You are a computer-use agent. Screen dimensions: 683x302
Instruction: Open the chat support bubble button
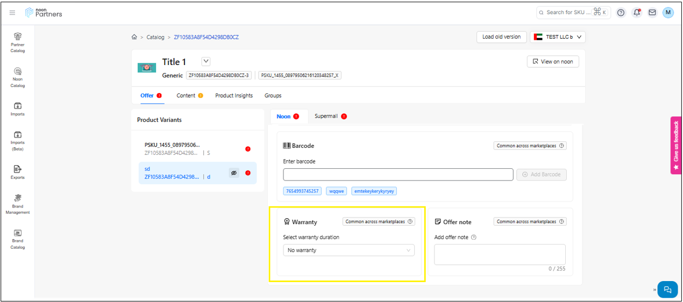pyautogui.click(x=667, y=289)
